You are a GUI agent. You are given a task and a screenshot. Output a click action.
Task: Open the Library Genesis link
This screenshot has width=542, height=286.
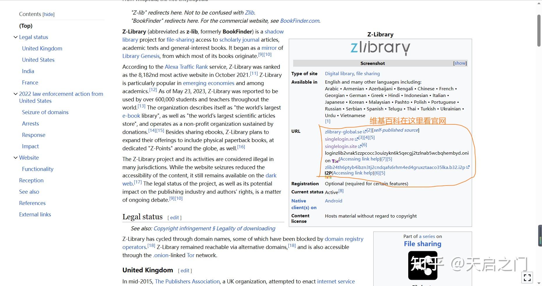click(x=141, y=56)
